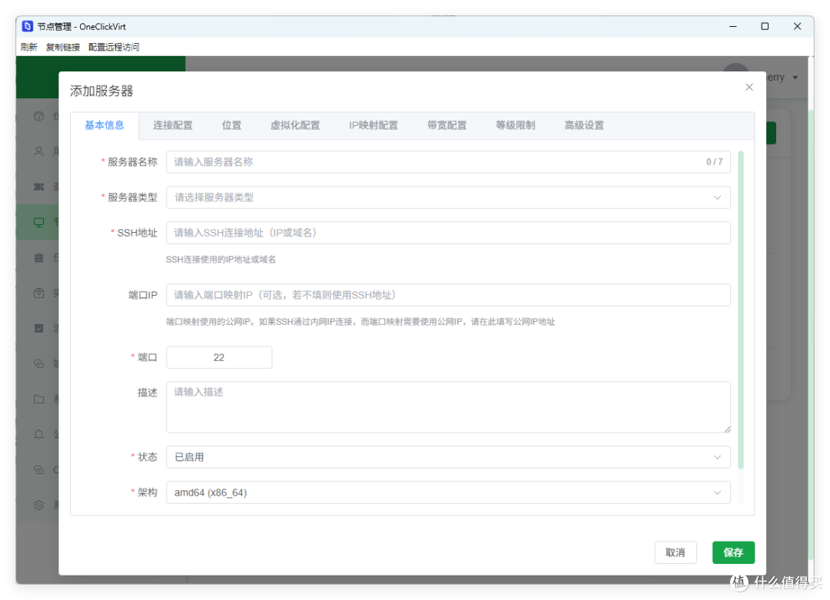Click the dialog's green vertical scrollbar
This screenshot has width=830, height=600.
point(741,310)
